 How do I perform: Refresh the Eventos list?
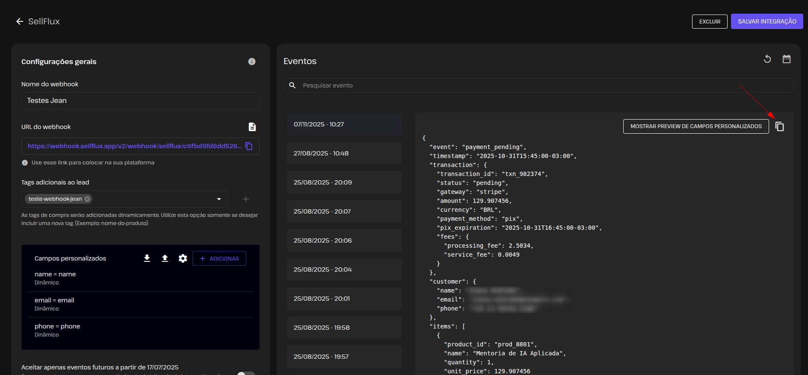[x=767, y=59]
